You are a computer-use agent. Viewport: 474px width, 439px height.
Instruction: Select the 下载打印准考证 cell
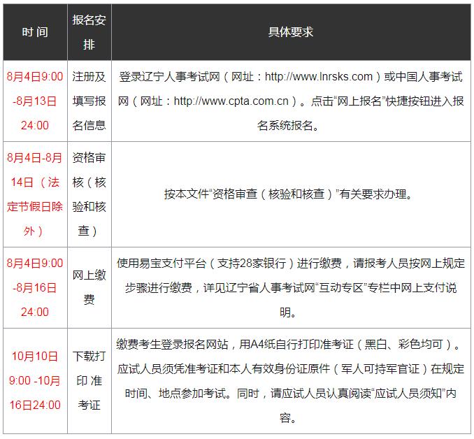(89, 380)
